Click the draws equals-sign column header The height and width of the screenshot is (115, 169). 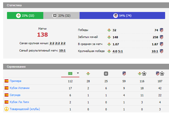[106, 74]
